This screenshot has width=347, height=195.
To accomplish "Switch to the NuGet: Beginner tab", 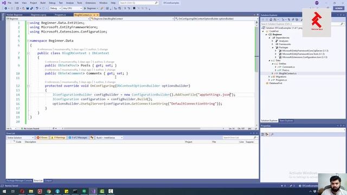I will [15, 15].
